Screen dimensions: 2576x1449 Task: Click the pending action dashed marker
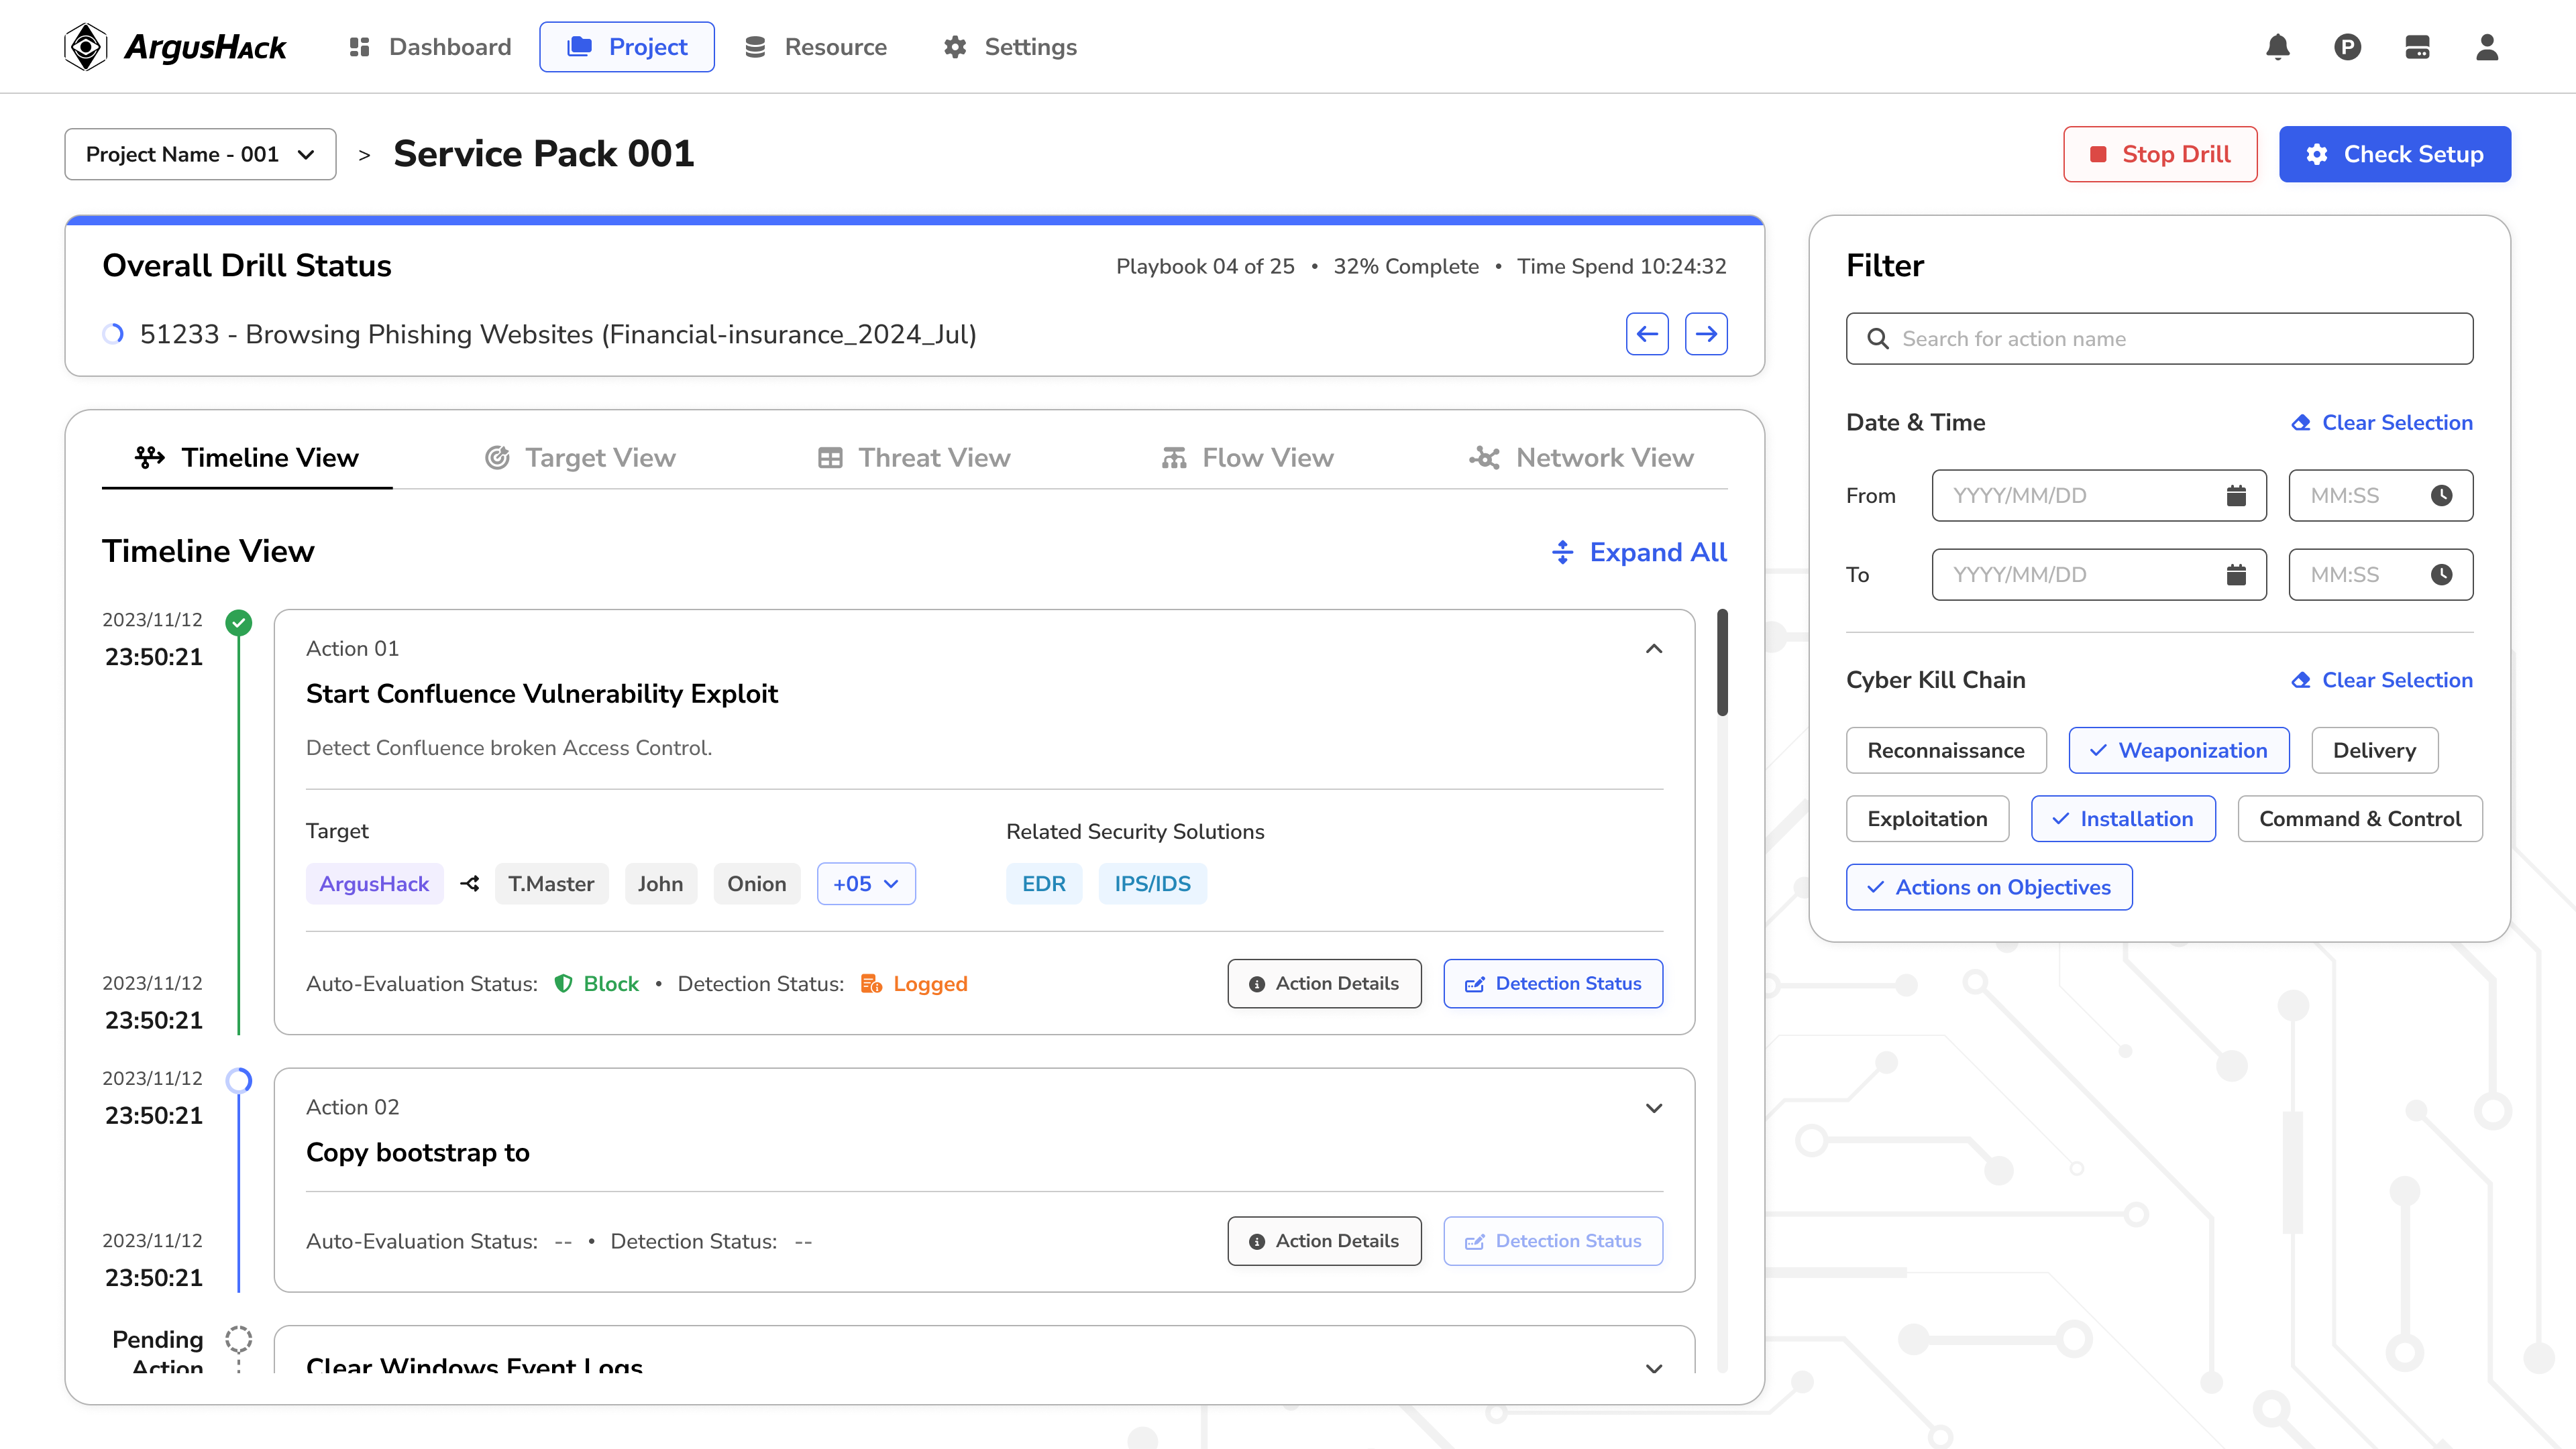[x=238, y=1339]
